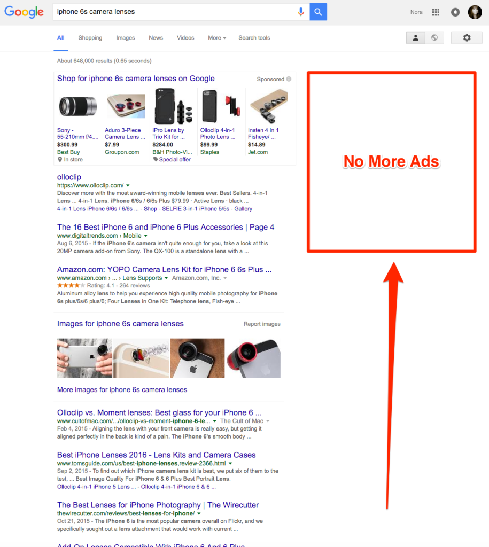Open Search tools options

[x=254, y=38]
